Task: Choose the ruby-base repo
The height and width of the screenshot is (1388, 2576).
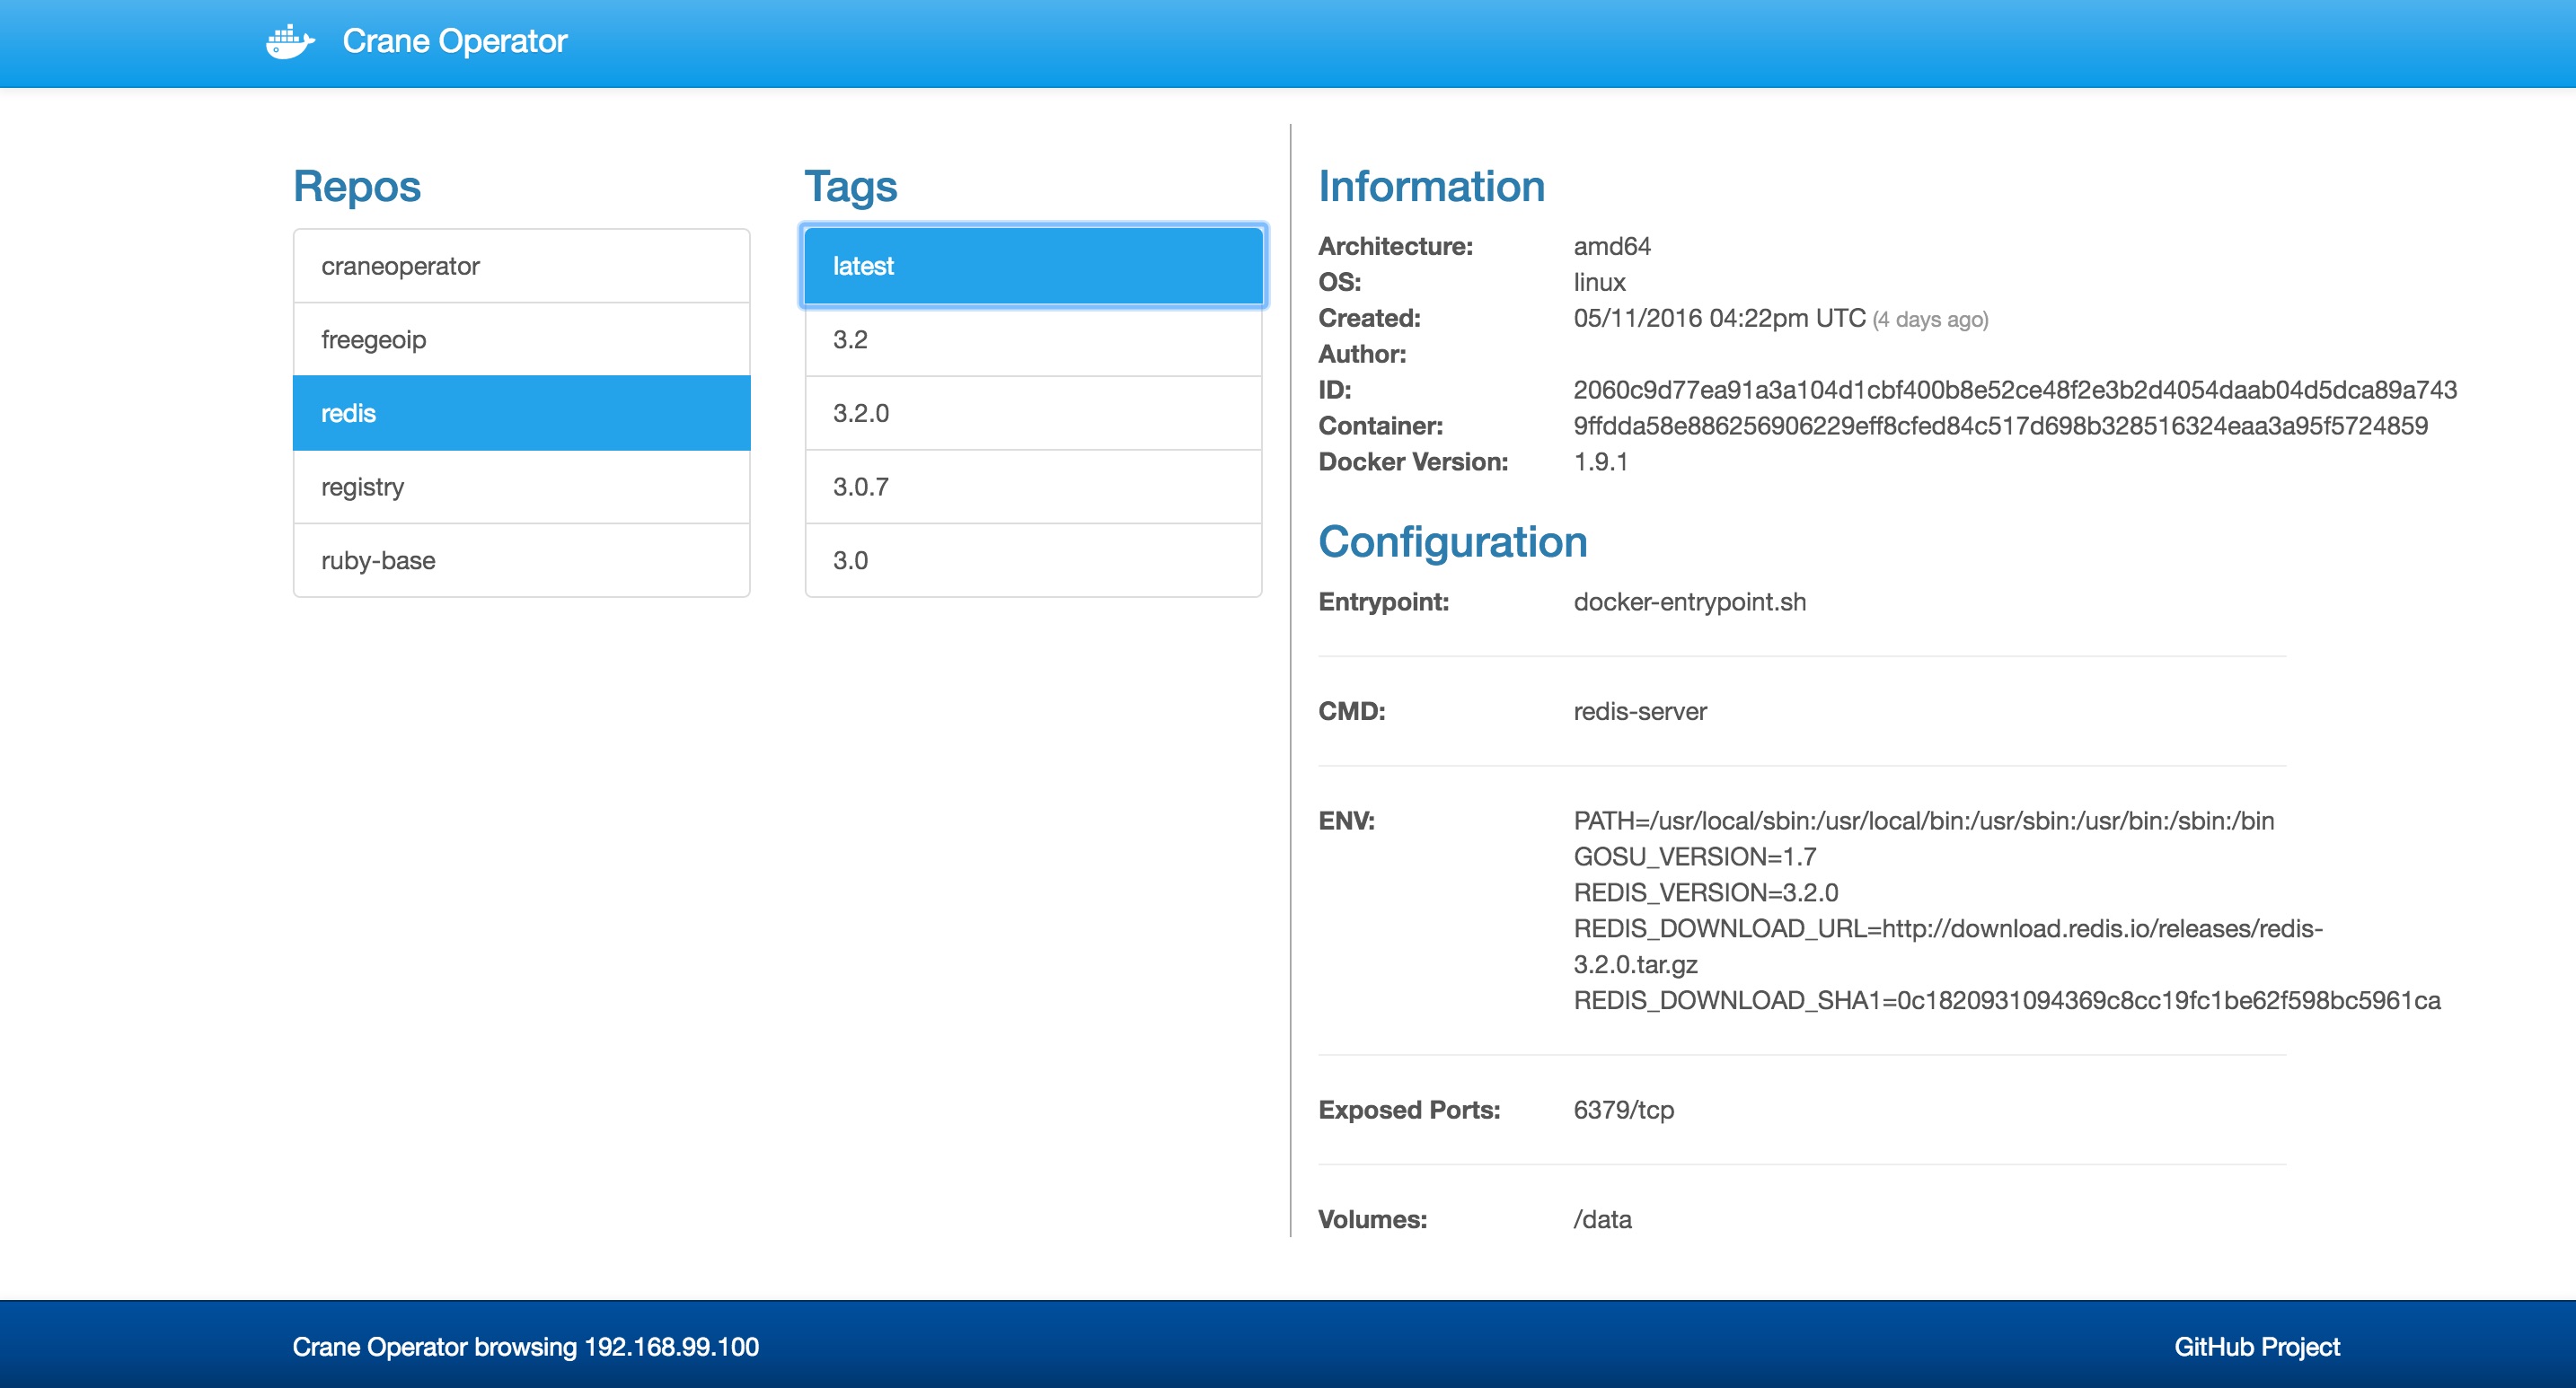Action: pos(521,560)
